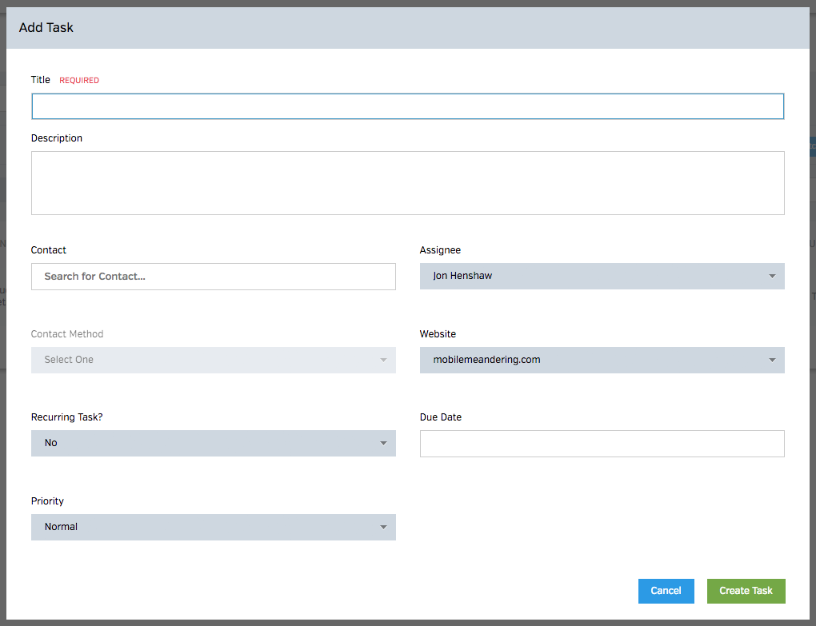Open the Website dropdown showing mobilemeandering.com

point(602,360)
